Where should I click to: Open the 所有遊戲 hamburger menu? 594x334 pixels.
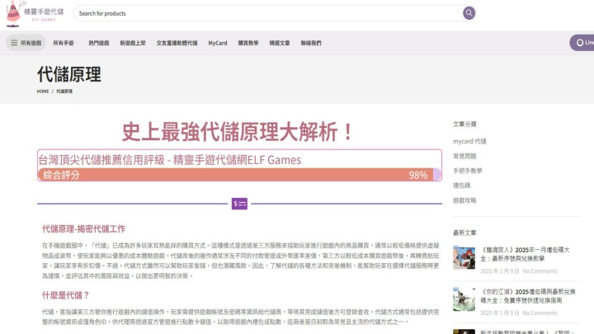pos(26,43)
